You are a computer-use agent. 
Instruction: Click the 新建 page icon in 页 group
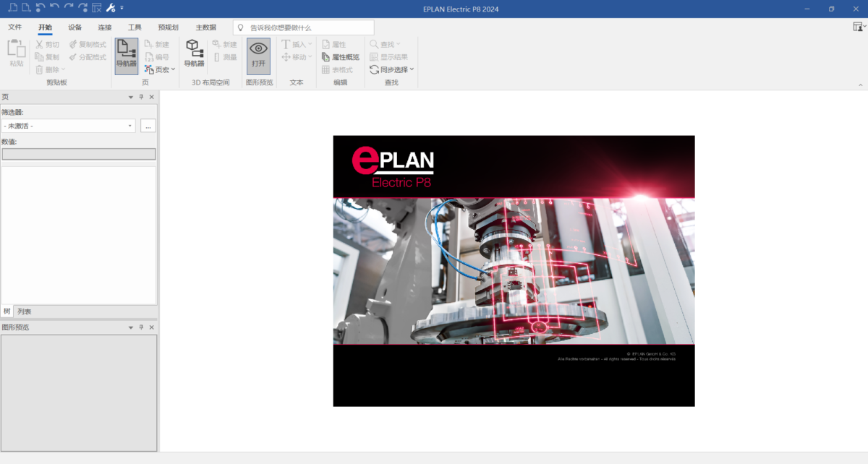pos(148,45)
